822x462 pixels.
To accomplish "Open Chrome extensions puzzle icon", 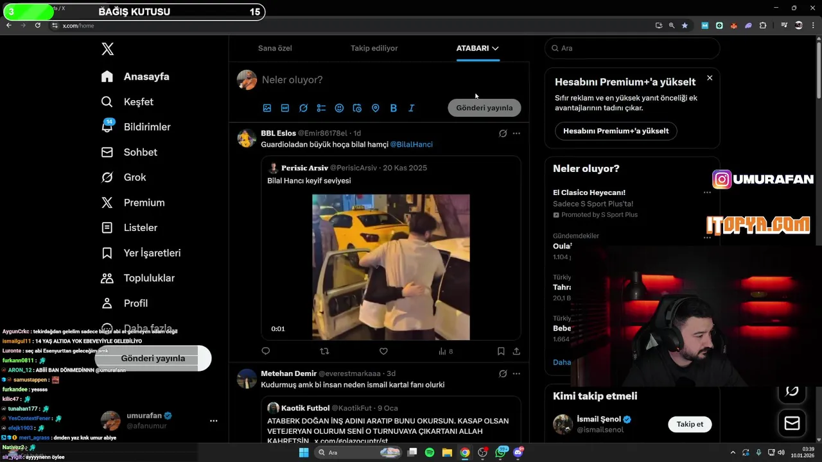I will pos(763,26).
